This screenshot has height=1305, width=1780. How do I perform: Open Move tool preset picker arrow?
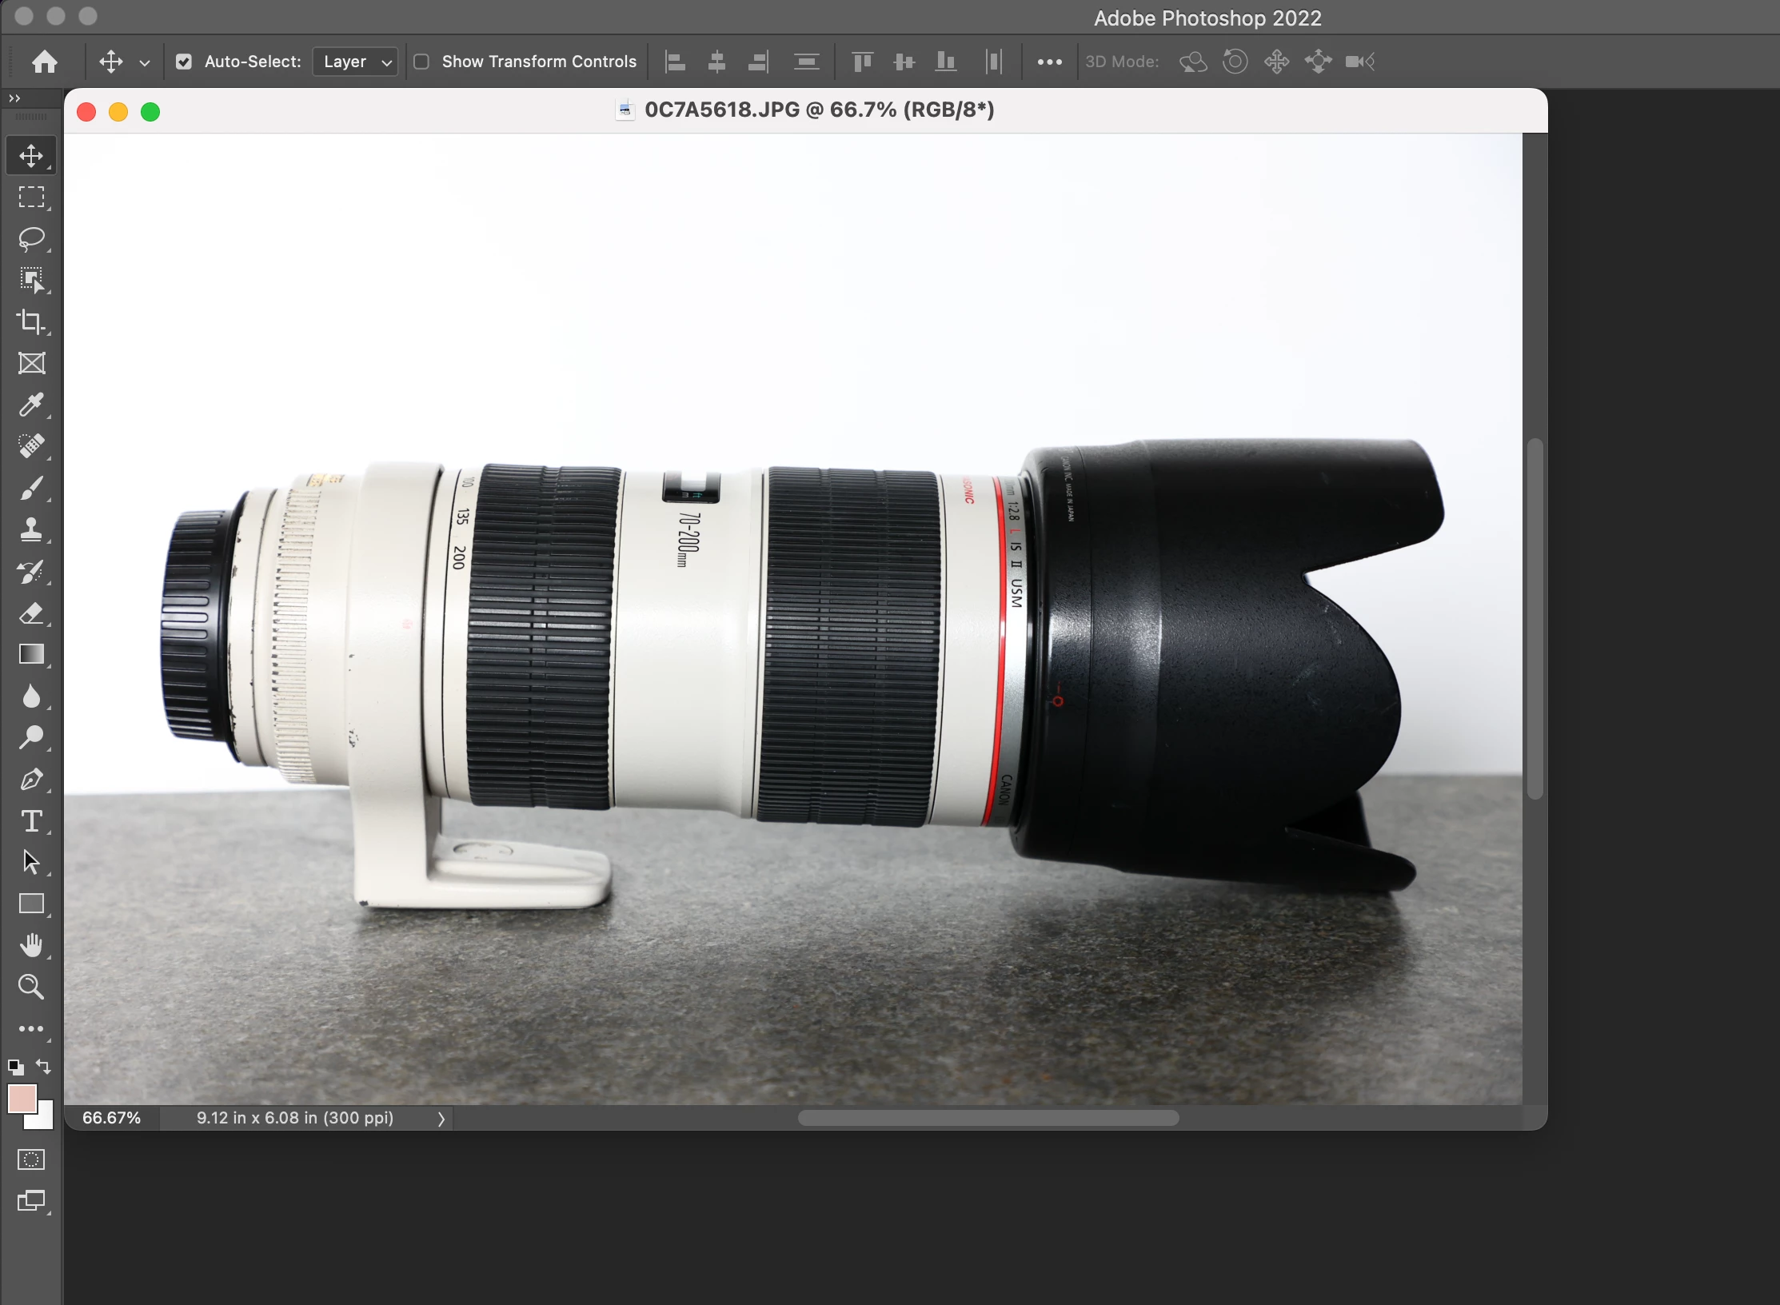(x=145, y=62)
